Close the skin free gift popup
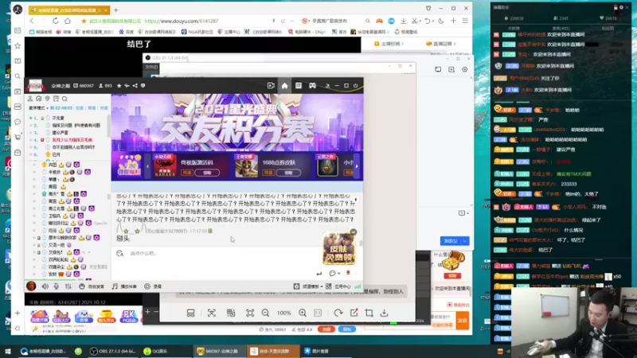637x358 pixels. coord(354,232)
